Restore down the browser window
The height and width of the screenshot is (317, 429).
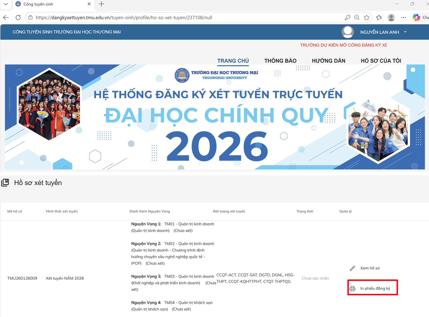412,4
